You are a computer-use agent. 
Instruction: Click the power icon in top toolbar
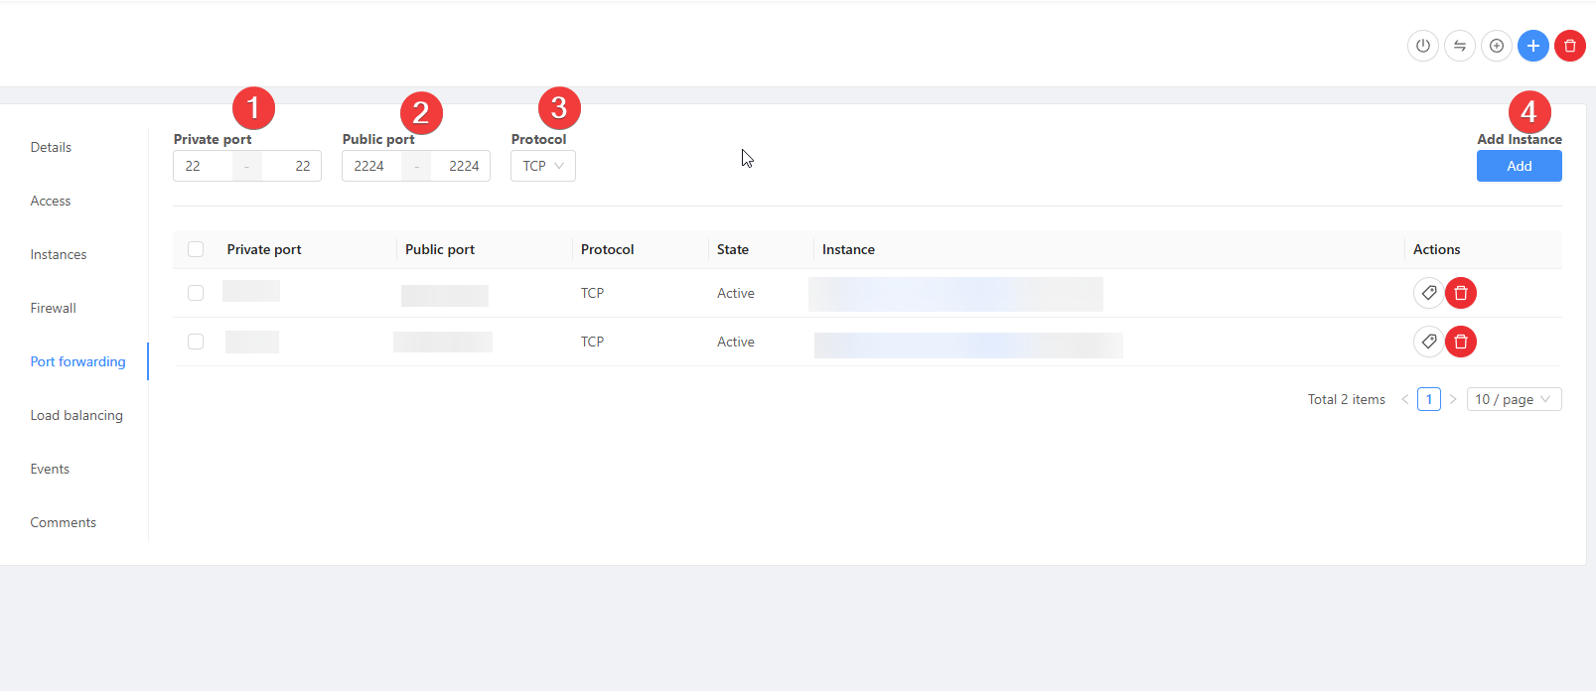pos(1422,46)
